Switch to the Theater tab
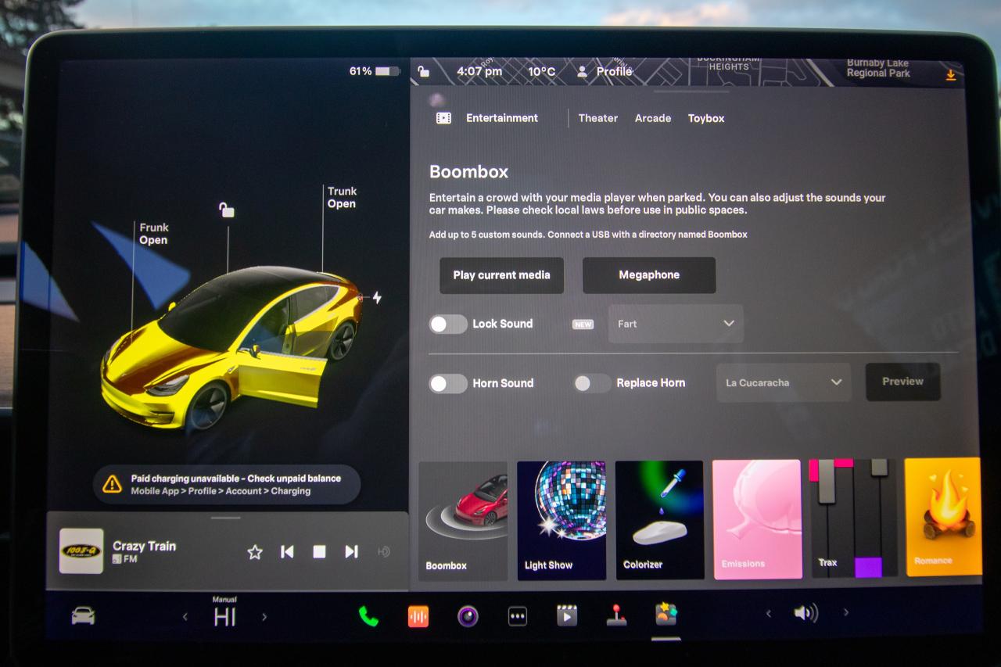The image size is (1001, 667). tap(598, 118)
